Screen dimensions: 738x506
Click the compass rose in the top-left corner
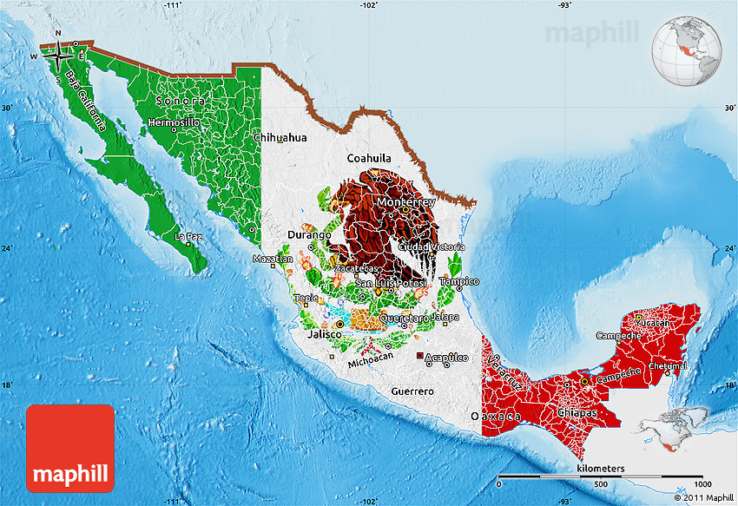click(x=58, y=56)
